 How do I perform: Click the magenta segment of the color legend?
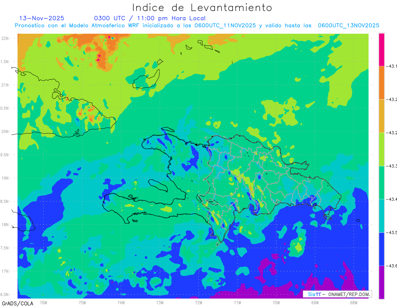[381, 49]
